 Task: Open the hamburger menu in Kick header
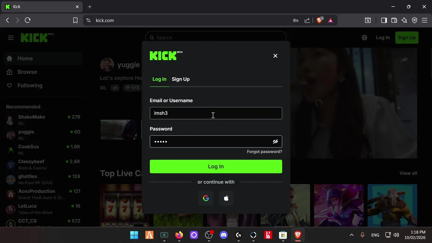tap(11, 38)
